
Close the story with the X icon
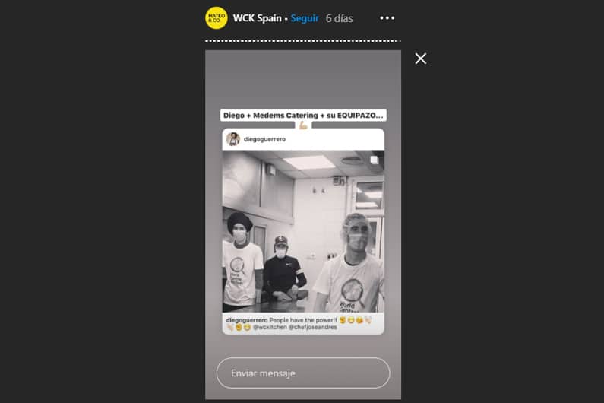pyautogui.click(x=421, y=59)
